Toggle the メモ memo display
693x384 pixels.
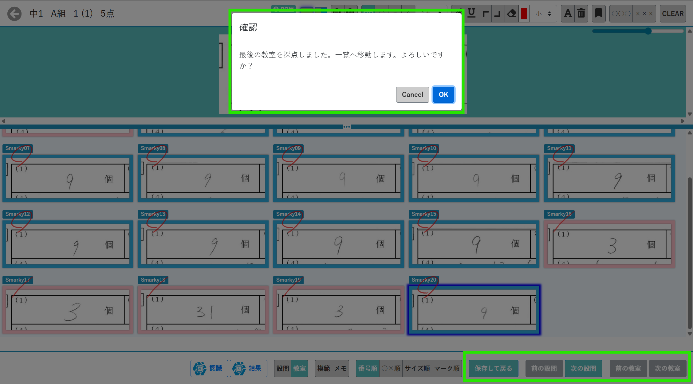click(x=341, y=368)
